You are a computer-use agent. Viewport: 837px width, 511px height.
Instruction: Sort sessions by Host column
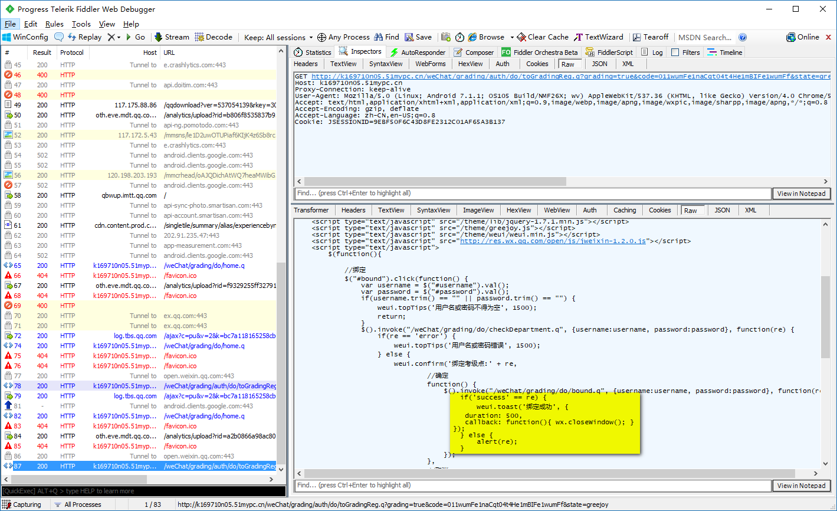point(150,53)
